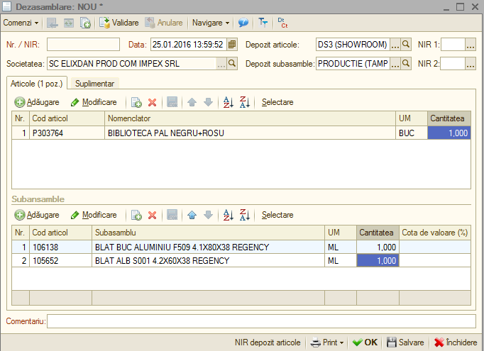Click the Salvare button
The image size is (484, 351).
point(405,342)
